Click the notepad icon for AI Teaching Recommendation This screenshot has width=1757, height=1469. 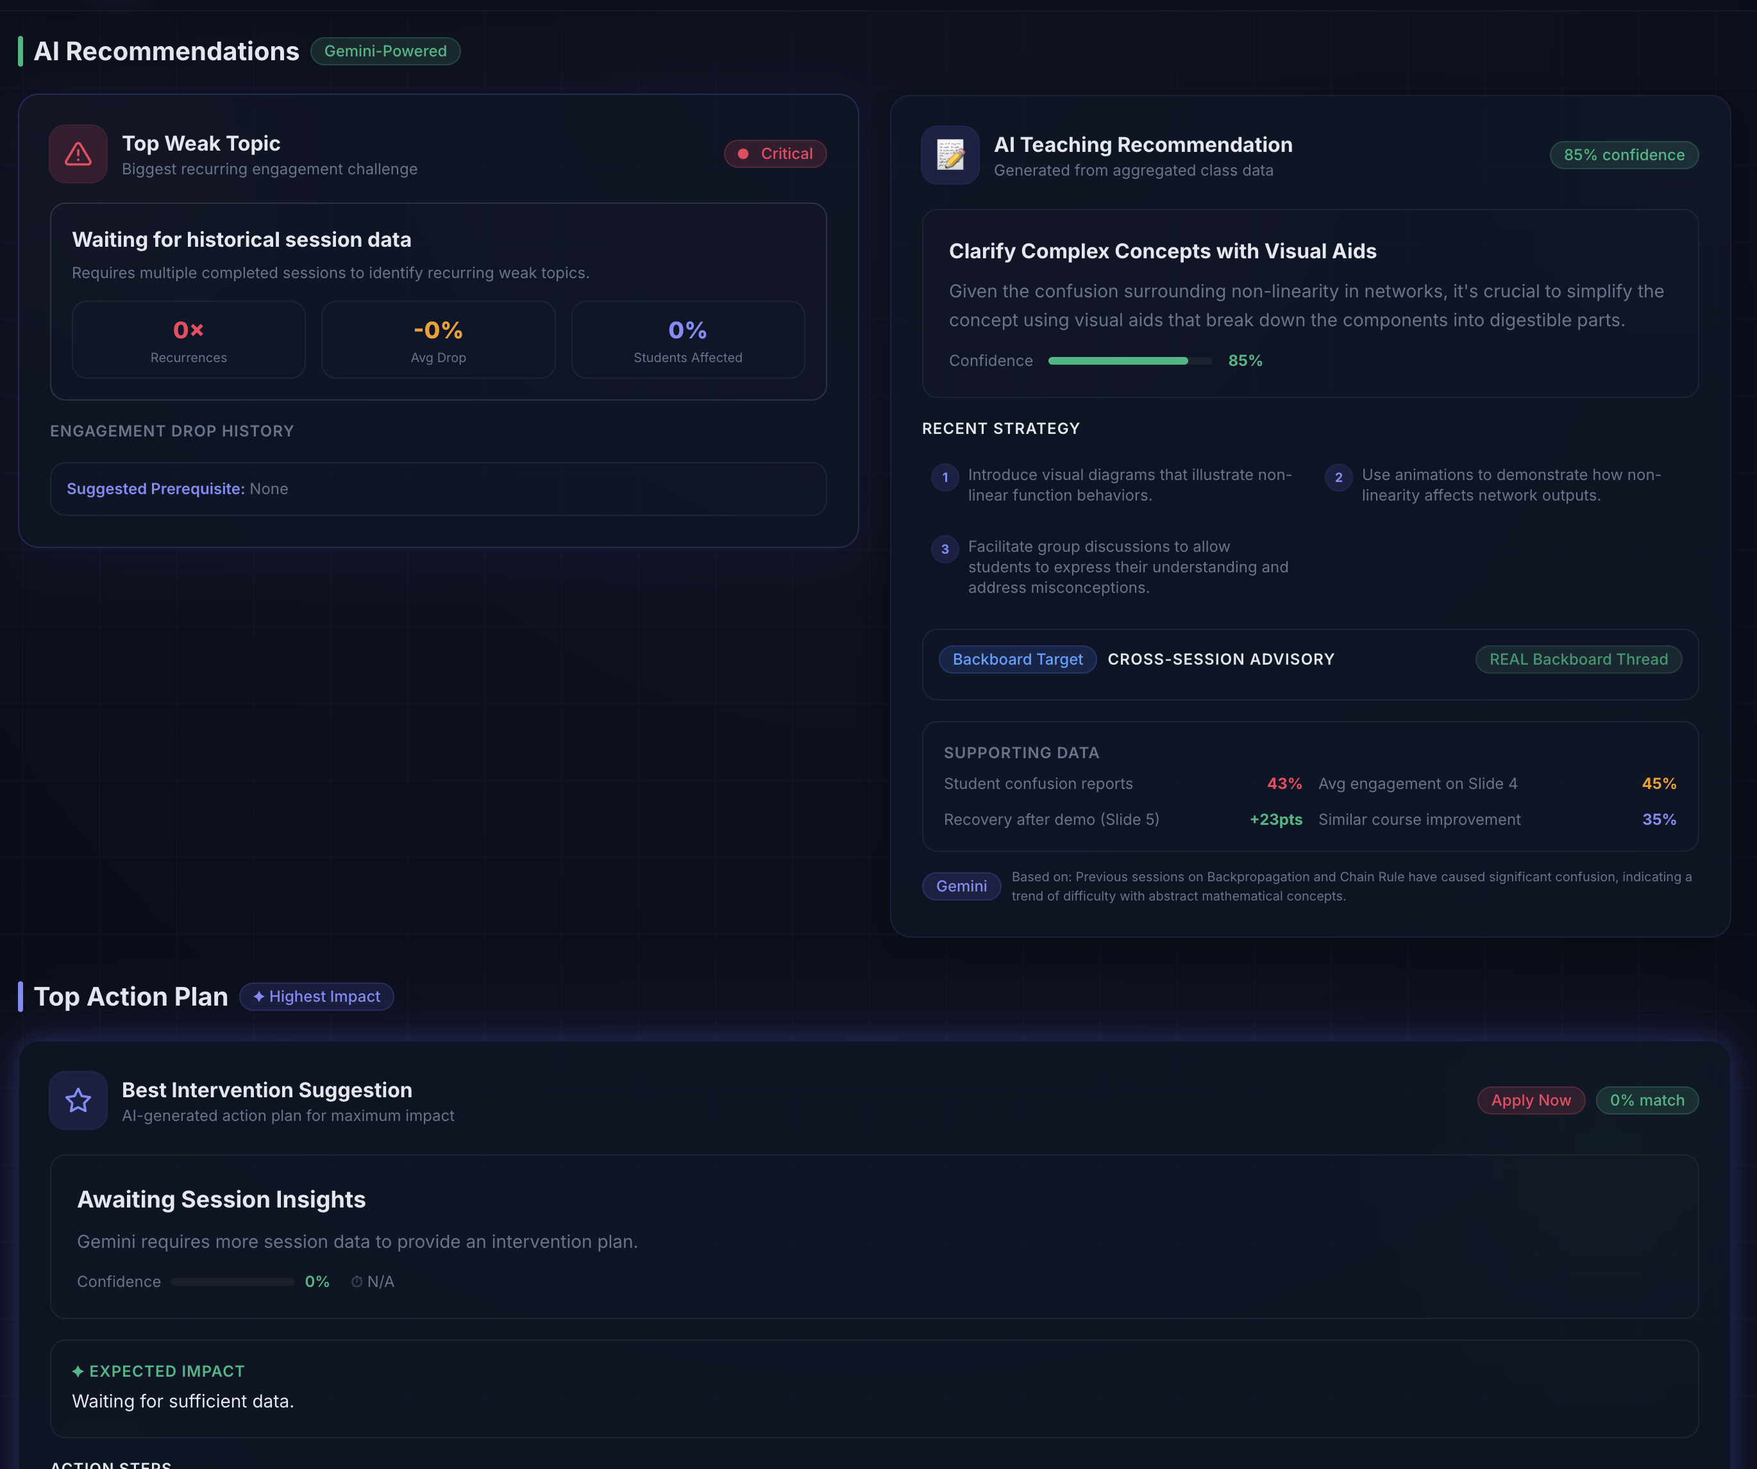click(x=950, y=154)
